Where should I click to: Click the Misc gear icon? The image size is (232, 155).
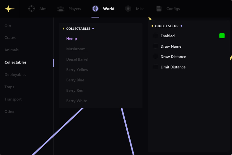pyautogui.click(x=128, y=9)
